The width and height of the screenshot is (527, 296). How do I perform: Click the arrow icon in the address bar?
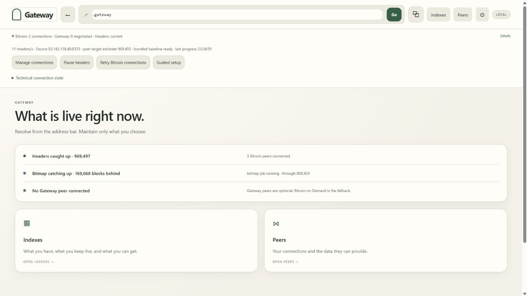86,14
